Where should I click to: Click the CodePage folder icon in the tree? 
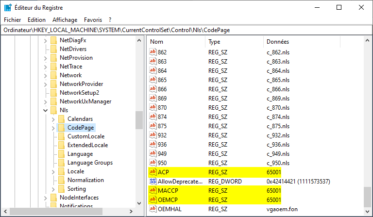[x=61, y=128]
